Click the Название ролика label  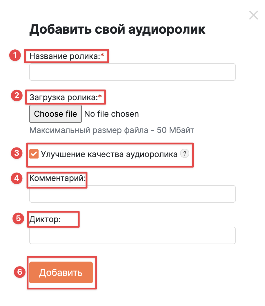(x=67, y=56)
